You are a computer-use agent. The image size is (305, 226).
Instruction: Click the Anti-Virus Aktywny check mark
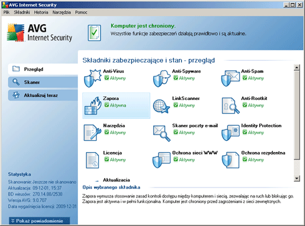point(106,78)
